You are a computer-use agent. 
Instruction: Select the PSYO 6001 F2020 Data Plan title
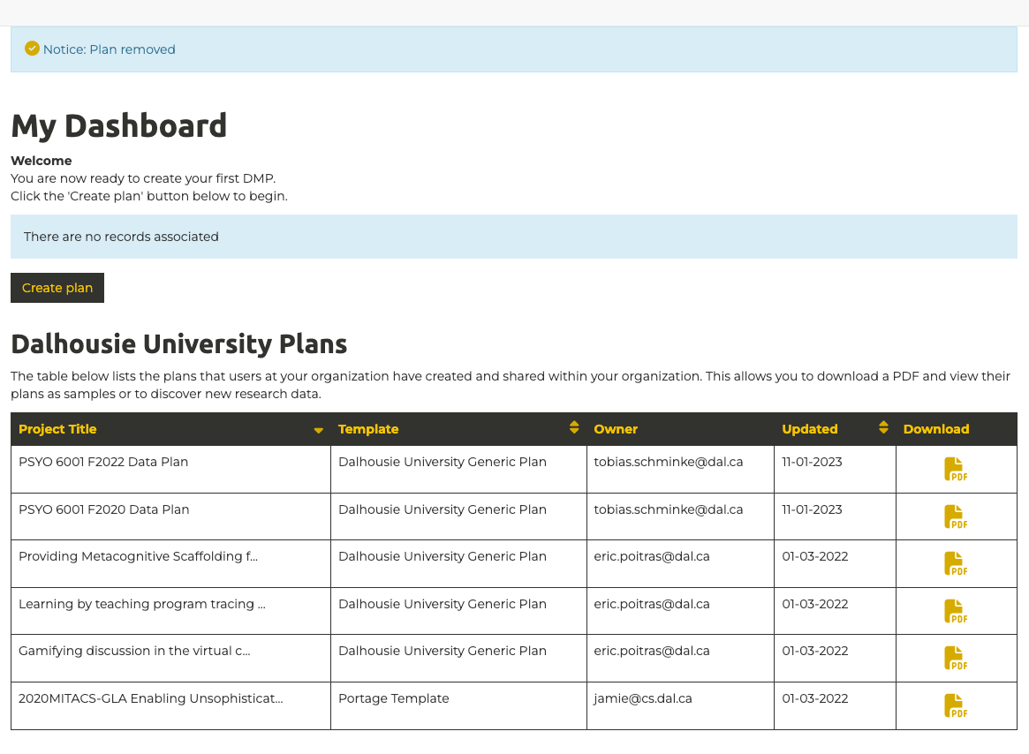point(103,510)
